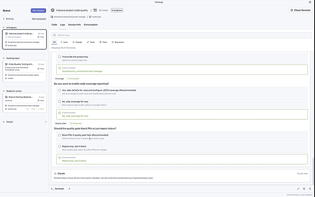The image size is (315, 197).
Task: Click the check icon beside Report only custom answer
Action: pyautogui.click(x=59, y=158)
